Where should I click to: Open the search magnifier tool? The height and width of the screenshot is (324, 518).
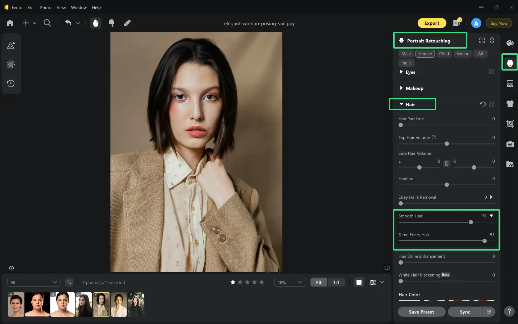click(47, 23)
